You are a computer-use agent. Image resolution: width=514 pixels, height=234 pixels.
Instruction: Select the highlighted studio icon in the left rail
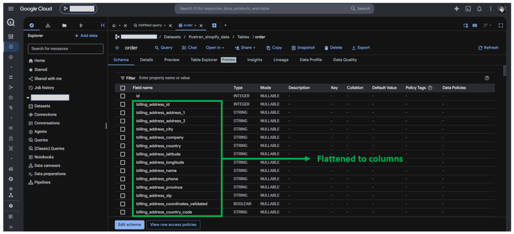[11, 47]
